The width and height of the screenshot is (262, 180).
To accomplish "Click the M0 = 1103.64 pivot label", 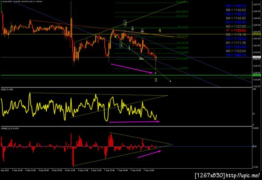I will [x=236, y=51].
